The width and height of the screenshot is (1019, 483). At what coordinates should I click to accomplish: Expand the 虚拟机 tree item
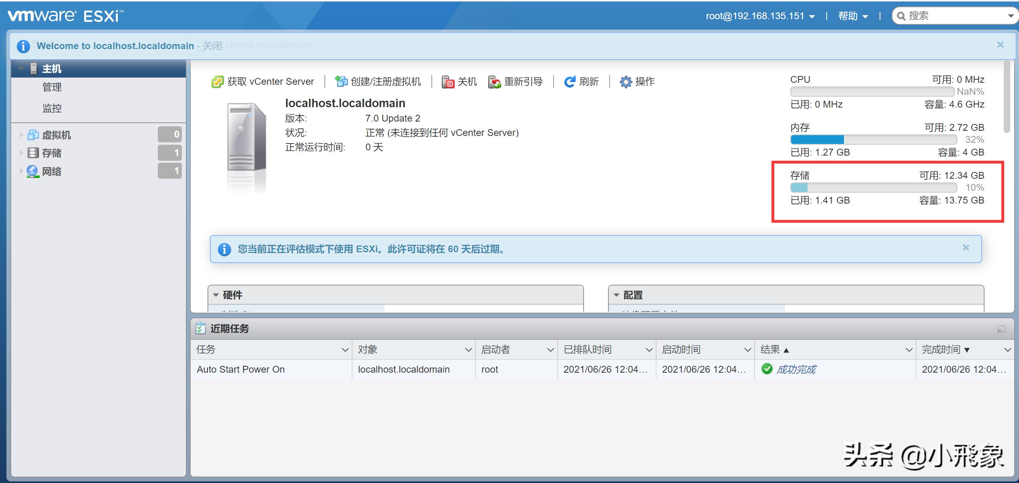[x=22, y=135]
